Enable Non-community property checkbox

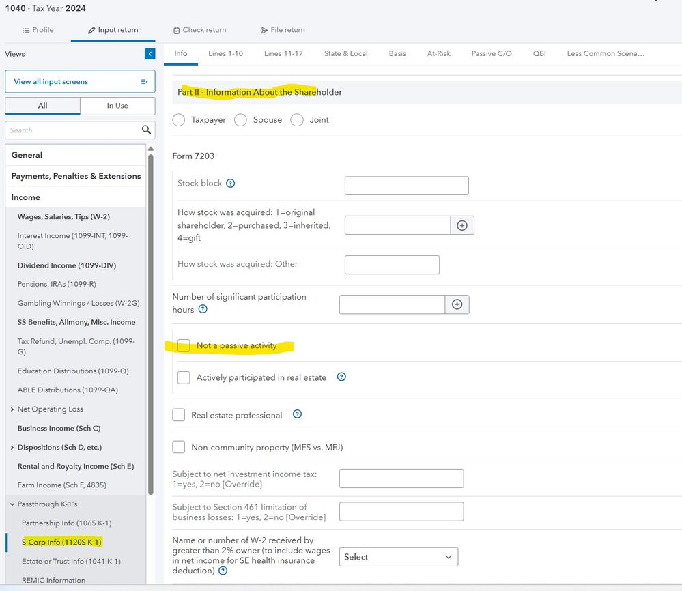179,448
